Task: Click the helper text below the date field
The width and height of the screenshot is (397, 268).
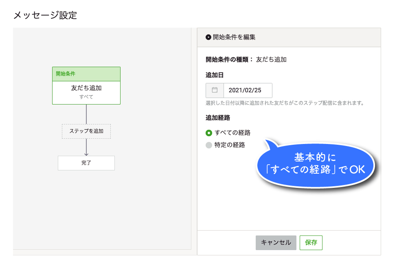Action: (x=285, y=103)
